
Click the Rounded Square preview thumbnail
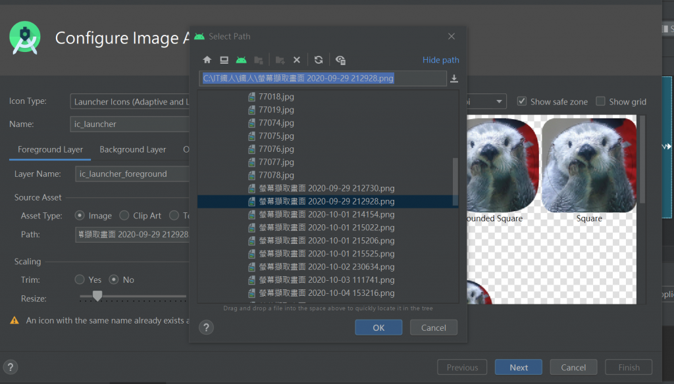click(x=502, y=165)
